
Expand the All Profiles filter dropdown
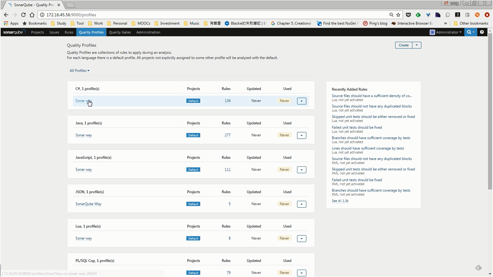click(x=79, y=71)
